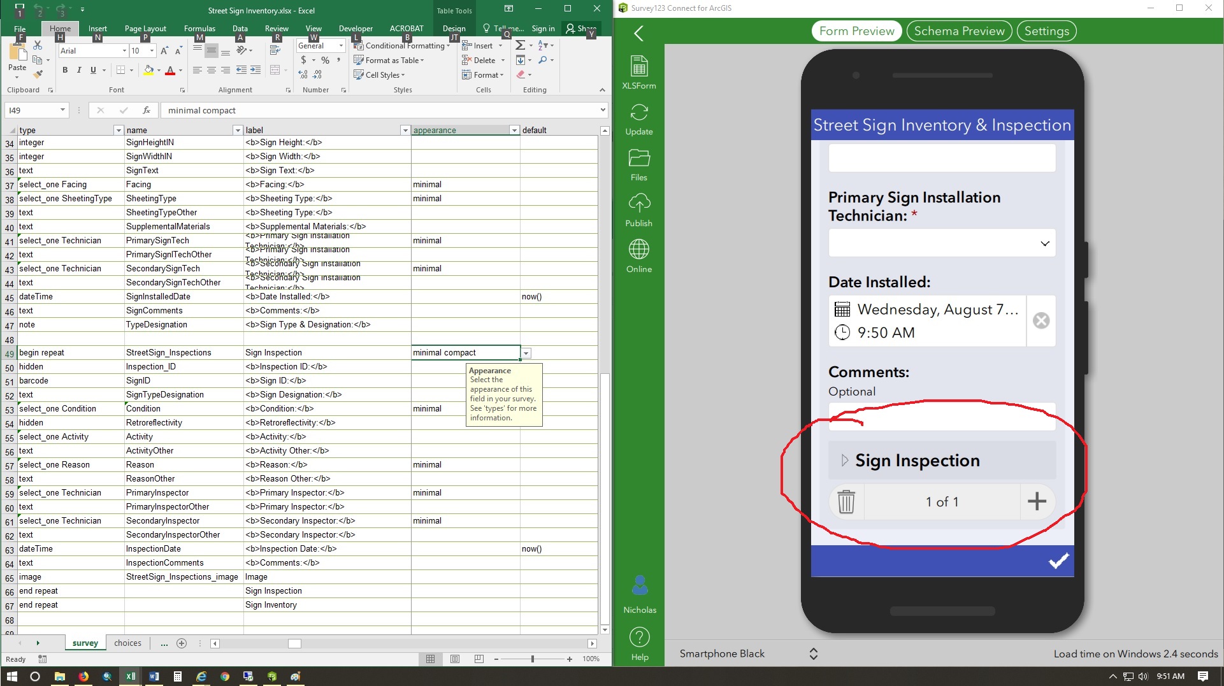1224x686 pixels.
Task: Click the Comments text field in form preview
Action: [x=942, y=417]
